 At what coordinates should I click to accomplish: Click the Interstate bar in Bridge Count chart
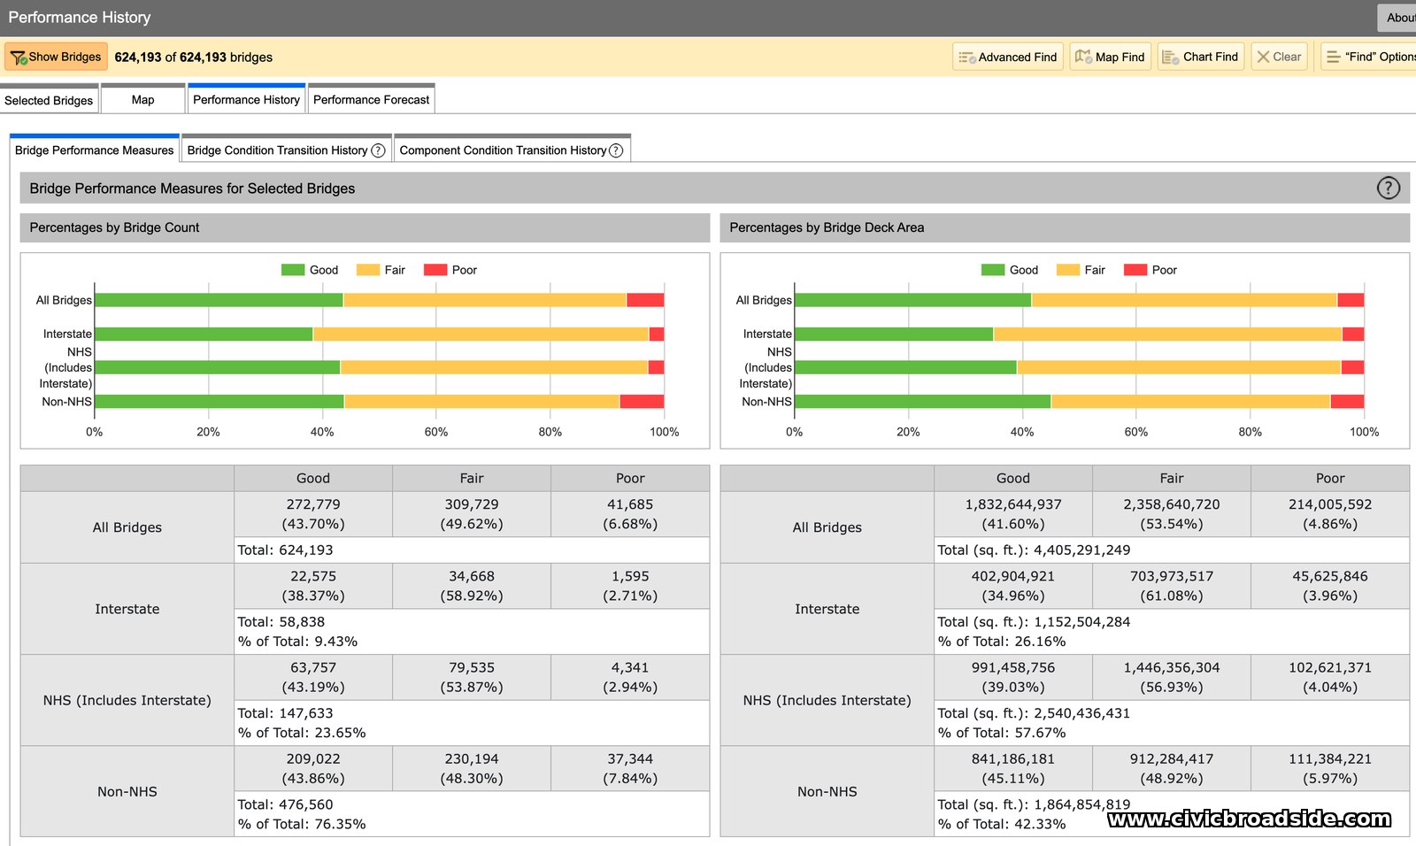[x=379, y=334]
